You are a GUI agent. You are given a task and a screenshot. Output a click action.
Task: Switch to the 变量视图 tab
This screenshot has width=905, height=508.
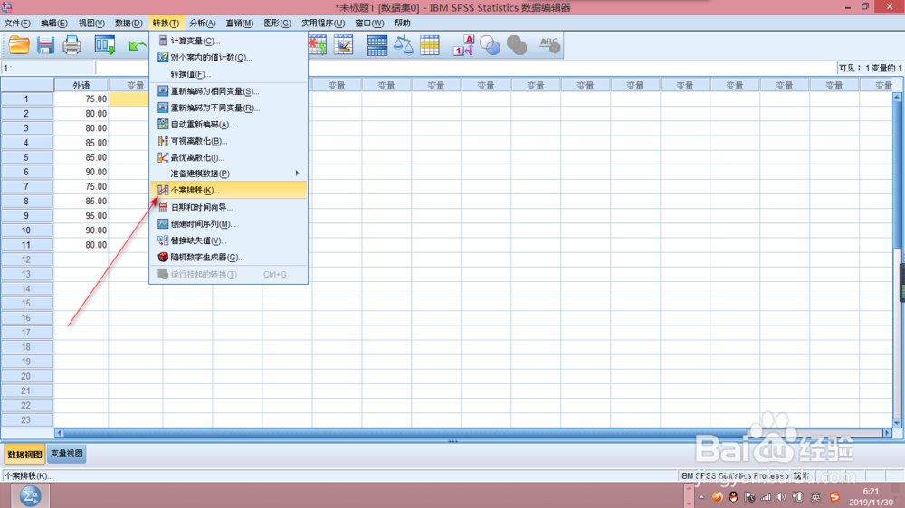point(66,454)
